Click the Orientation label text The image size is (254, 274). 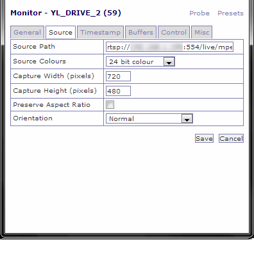(x=33, y=118)
